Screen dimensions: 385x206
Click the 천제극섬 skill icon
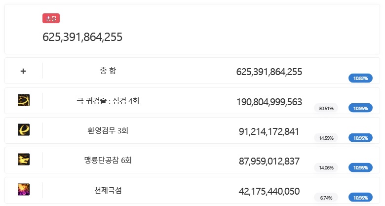[23, 189]
